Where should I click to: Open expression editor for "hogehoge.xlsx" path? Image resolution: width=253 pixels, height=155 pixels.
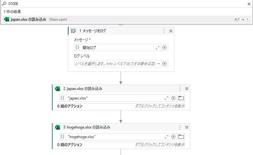(x=166, y=137)
